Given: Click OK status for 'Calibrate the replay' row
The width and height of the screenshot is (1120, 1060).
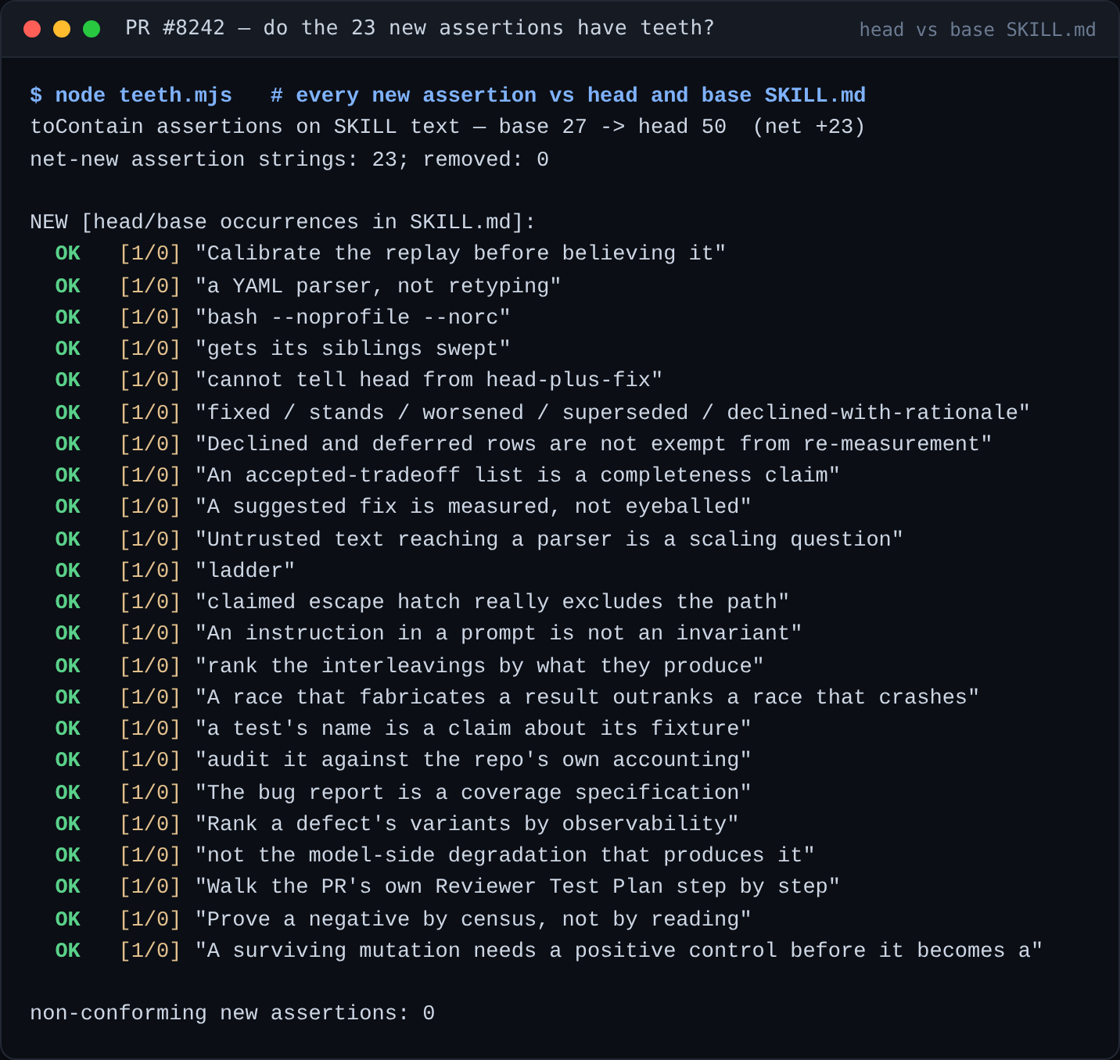Looking at the screenshot, I should pos(68,253).
